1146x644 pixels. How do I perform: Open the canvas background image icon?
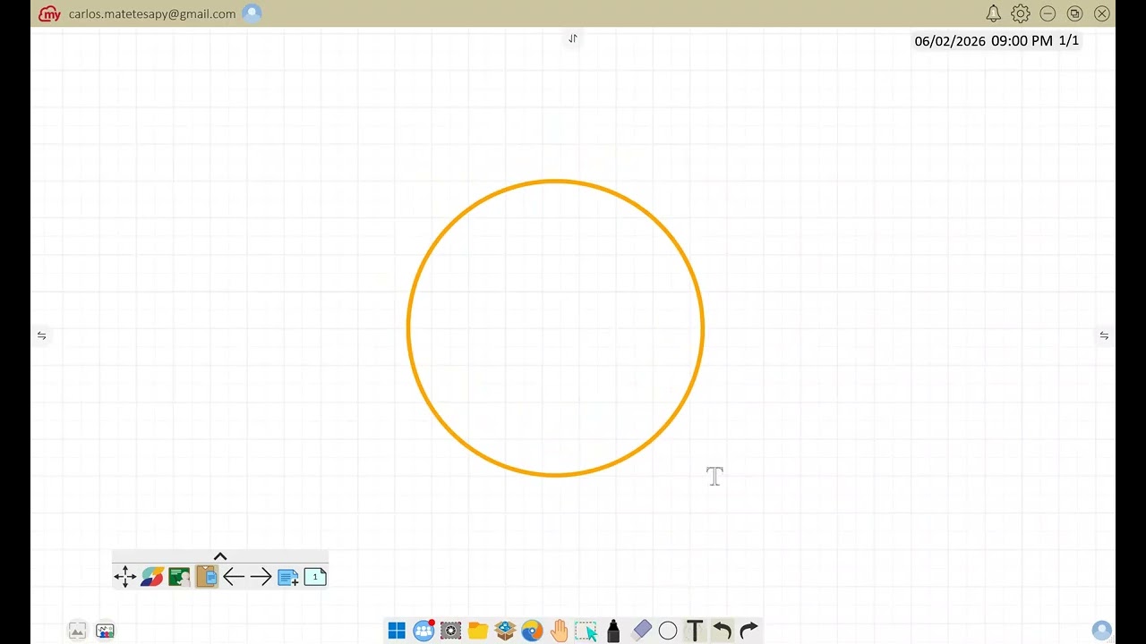77,631
